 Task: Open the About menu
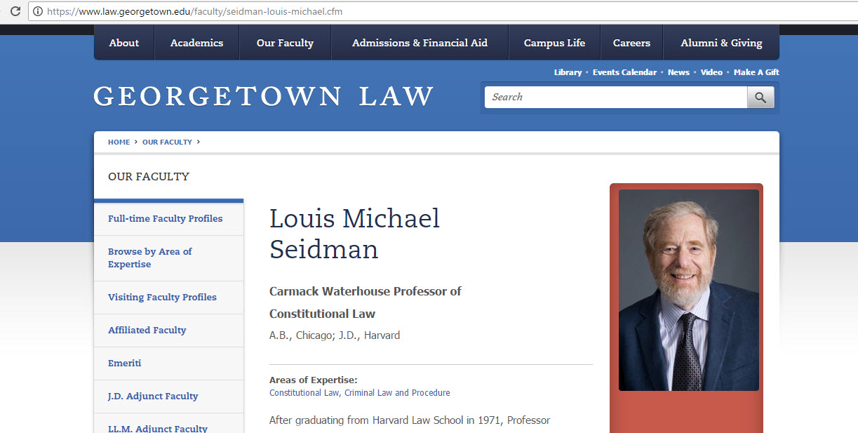point(124,43)
